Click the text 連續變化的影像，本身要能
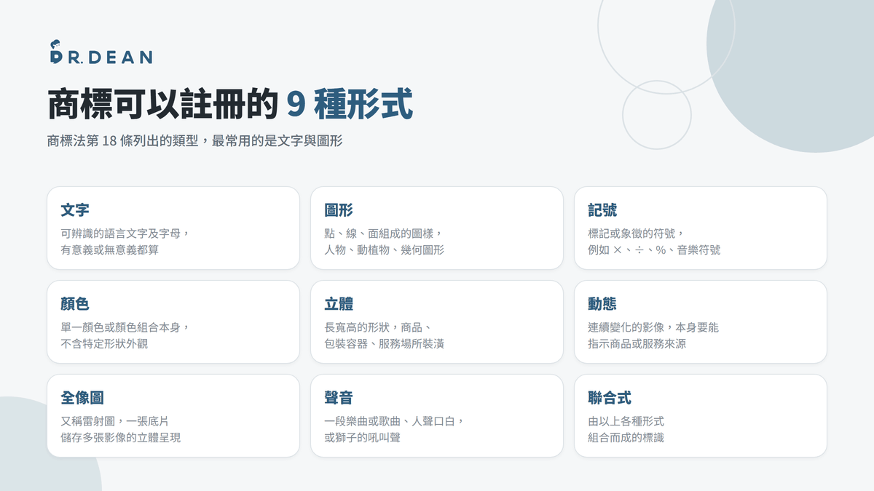874x491 pixels. click(653, 327)
